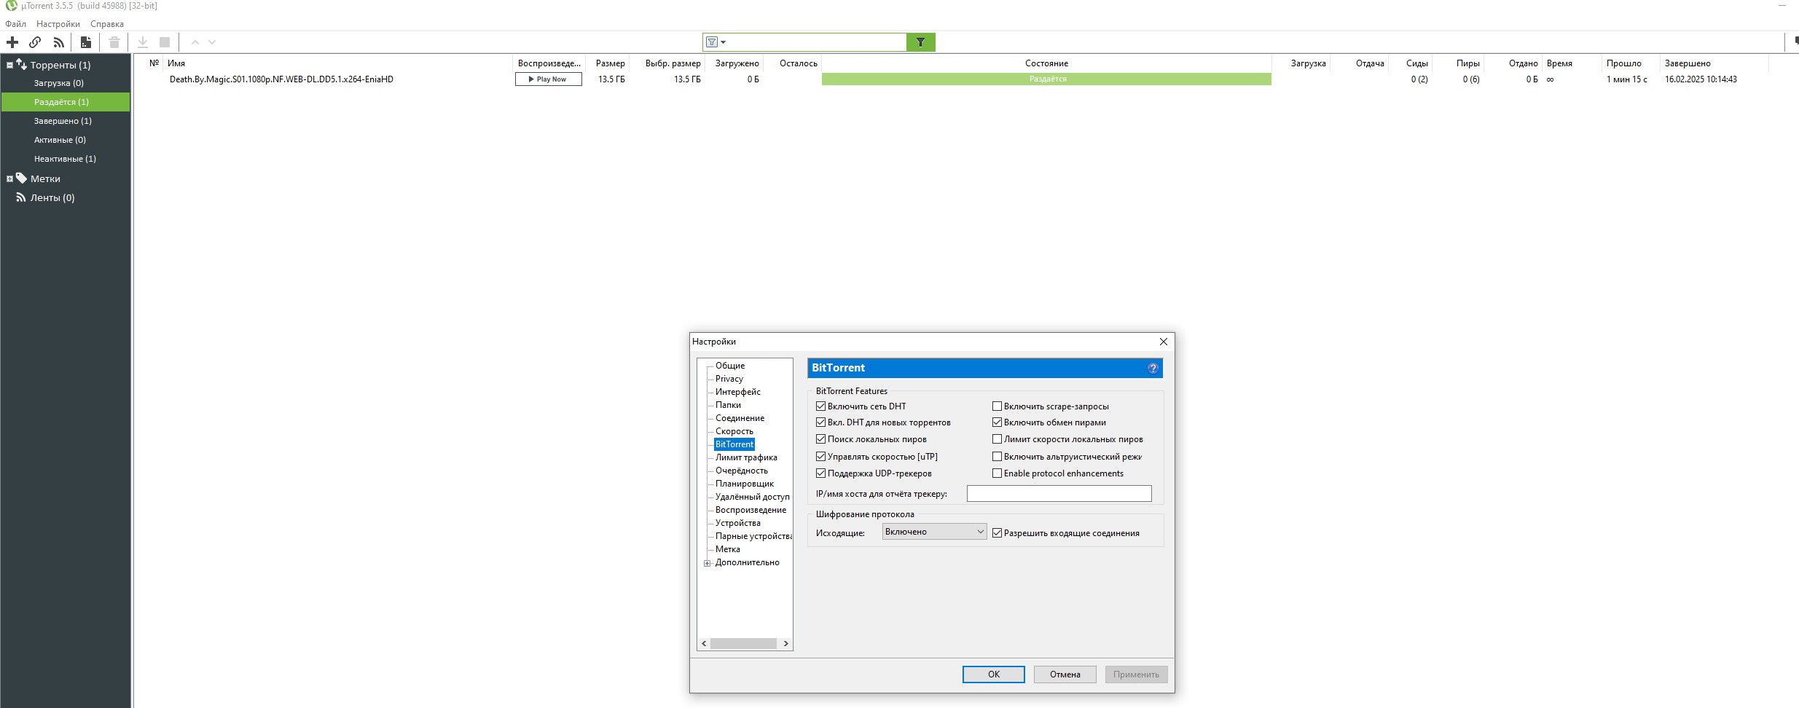Select Планировщик in settings tree
The height and width of the screenshot is (708, 1799).
click(x=745, y=484)
